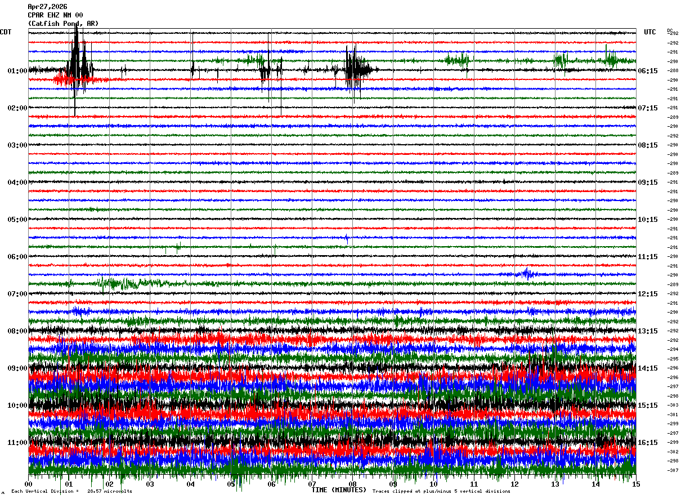Click the date label Apr27,2026
This screenshot has height=499, width=681.
(47, 7)
